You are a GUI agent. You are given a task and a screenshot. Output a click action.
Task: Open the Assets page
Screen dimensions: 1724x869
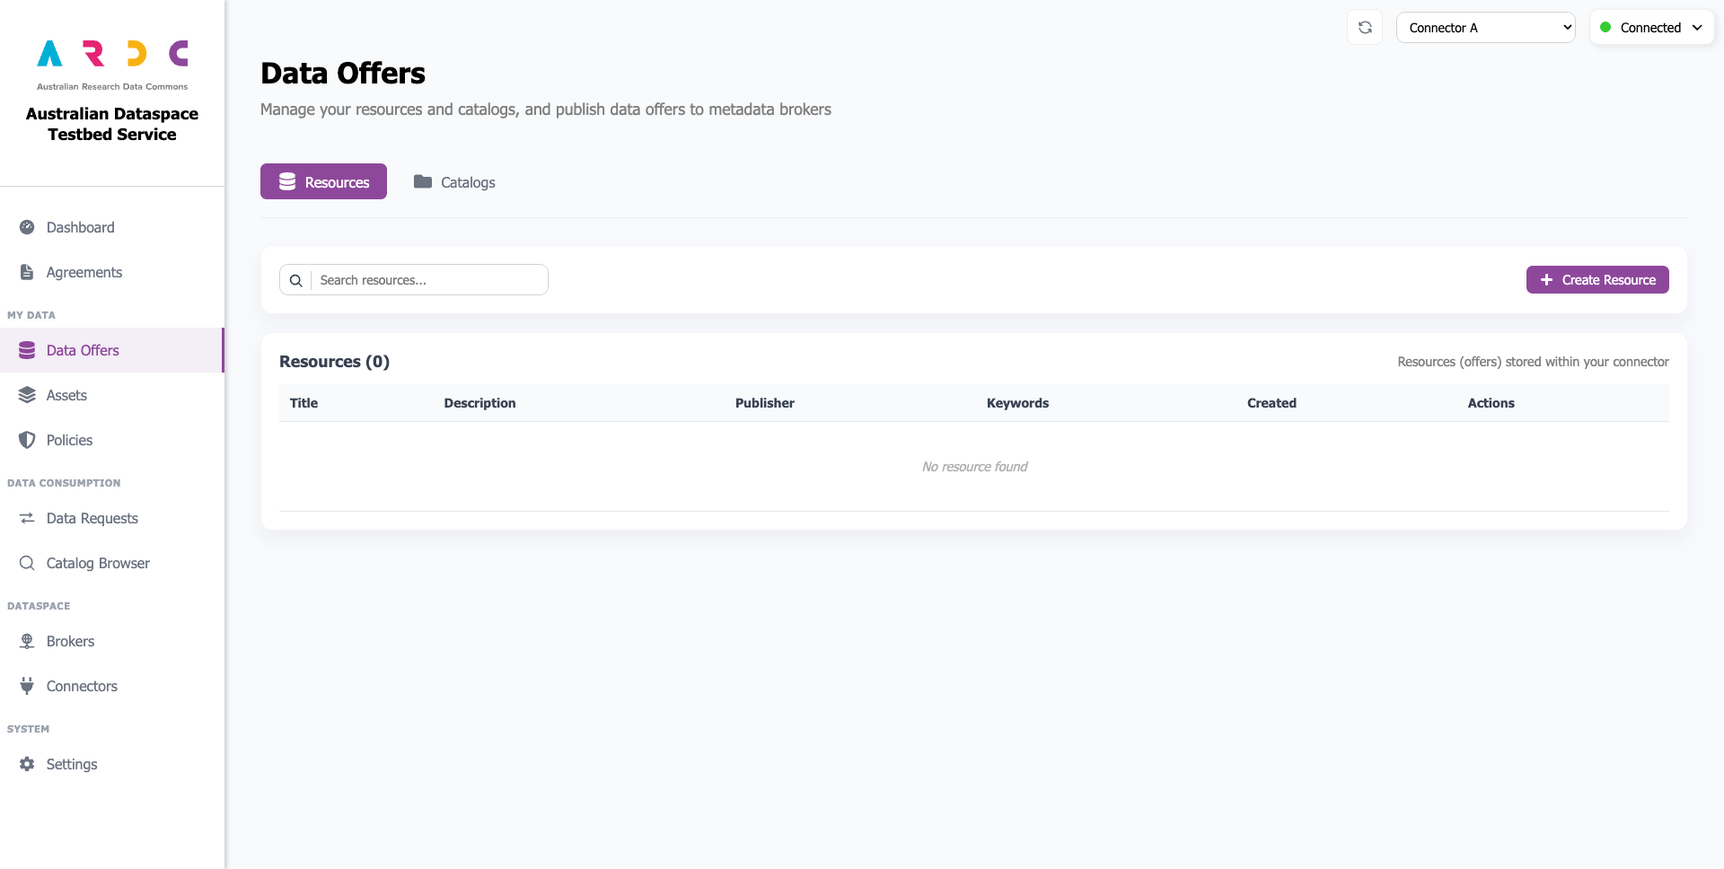pos(112,395)
